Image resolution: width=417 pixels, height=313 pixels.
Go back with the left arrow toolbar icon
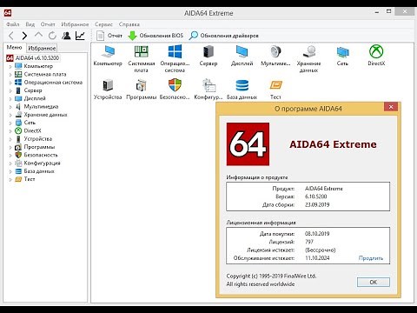click(x=11, y=36)
